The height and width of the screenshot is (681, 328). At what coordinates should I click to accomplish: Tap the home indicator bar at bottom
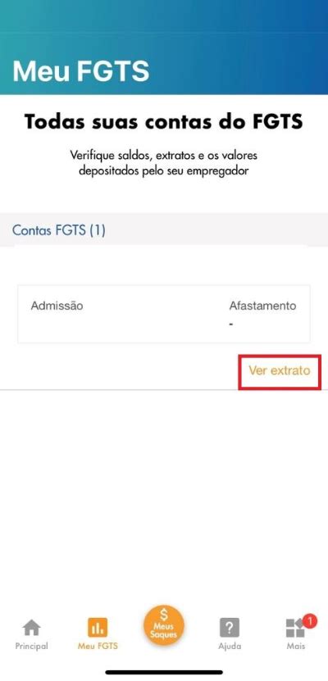[x=164, y=672]
